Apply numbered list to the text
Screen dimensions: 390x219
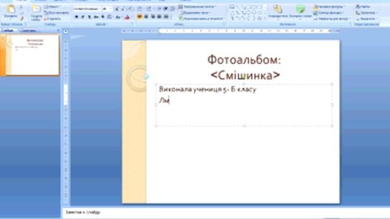tap(149, 9)
